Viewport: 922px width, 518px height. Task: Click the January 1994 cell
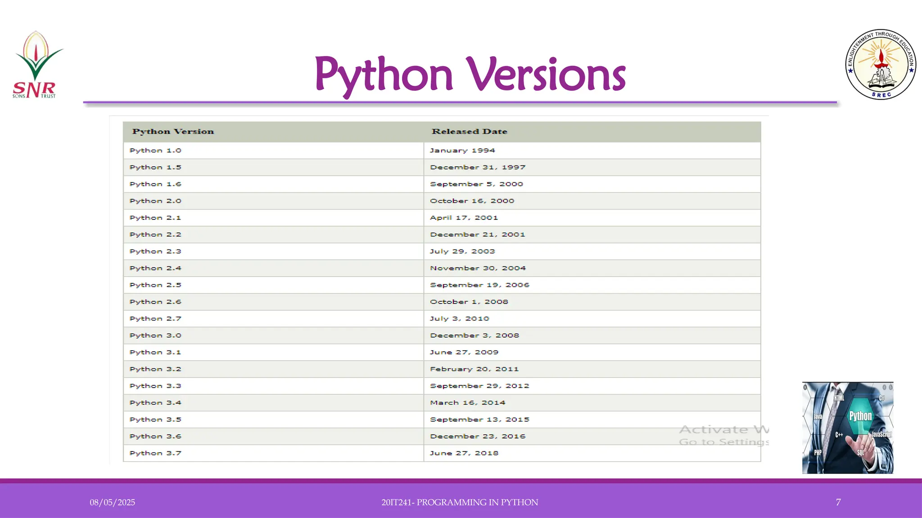tap(592, 151)
